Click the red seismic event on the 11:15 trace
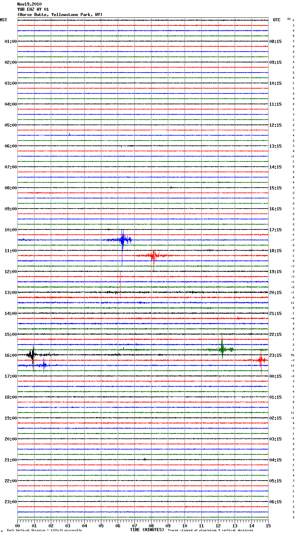Screen dimensions: 296x535 click(153, 256)
